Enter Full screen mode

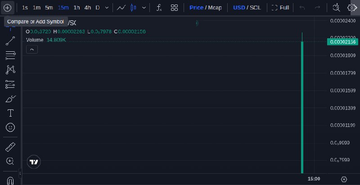click(280, 8)
